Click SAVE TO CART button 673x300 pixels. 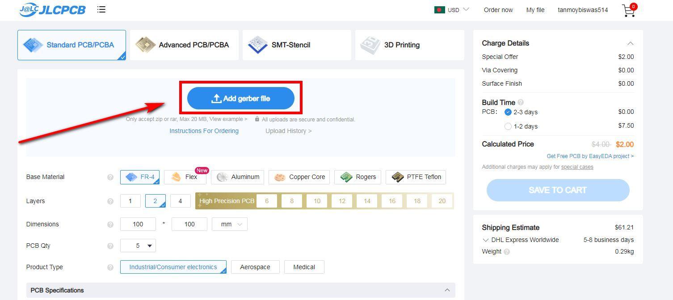(x=558, y=190)
